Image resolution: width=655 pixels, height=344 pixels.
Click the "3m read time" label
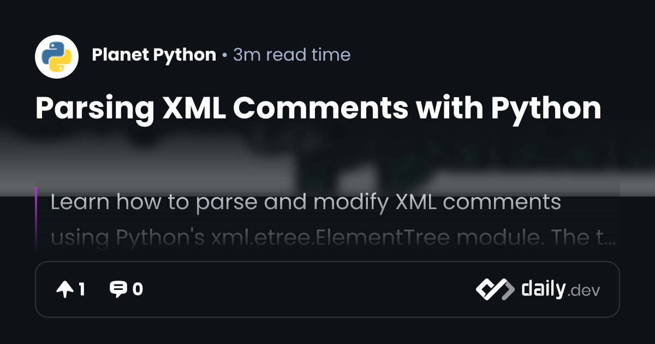[x=291, y=55]
